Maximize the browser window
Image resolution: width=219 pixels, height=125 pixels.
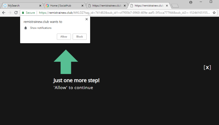pyautogui.click(x=211, y=2)
